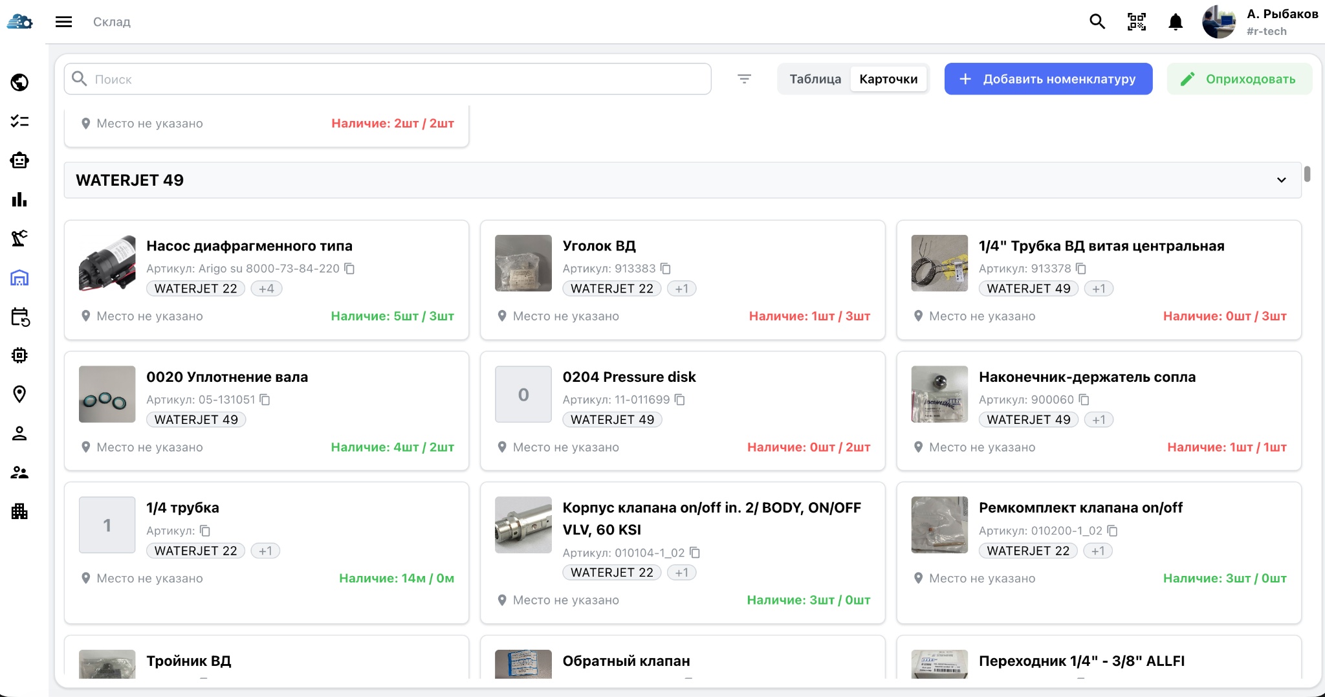Screen dimensions: 1325x697
Task: Click the Оприходовать button
Action: 1240,79
